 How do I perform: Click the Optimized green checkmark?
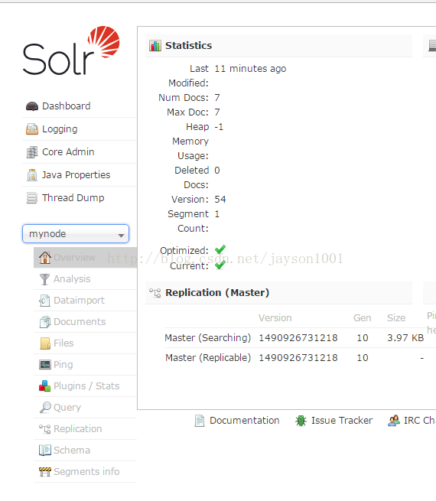point(220,249)
